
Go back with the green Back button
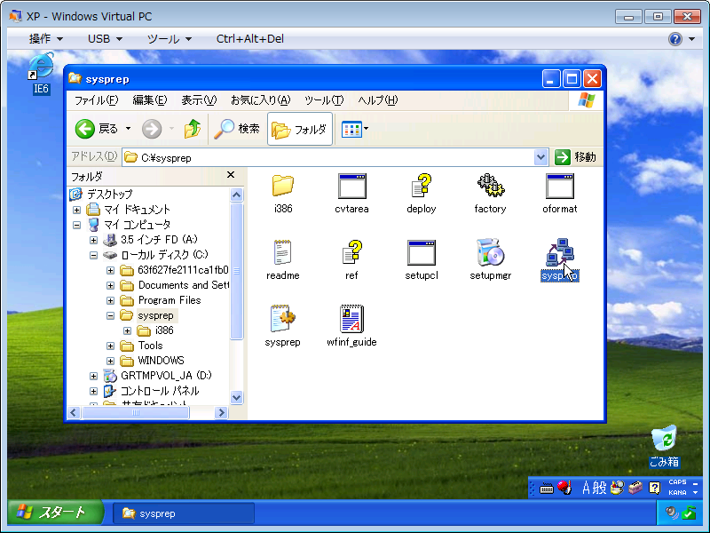pos(97,129)
